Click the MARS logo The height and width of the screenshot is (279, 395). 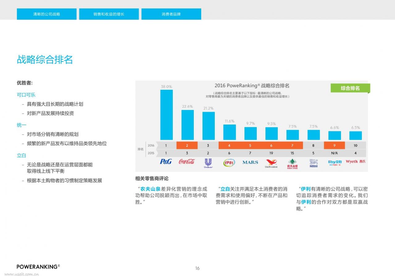[x=250, y=162]
